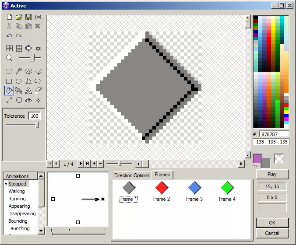Click the Rotate tool icon
The image size is (296, 245).
point(19,100)
